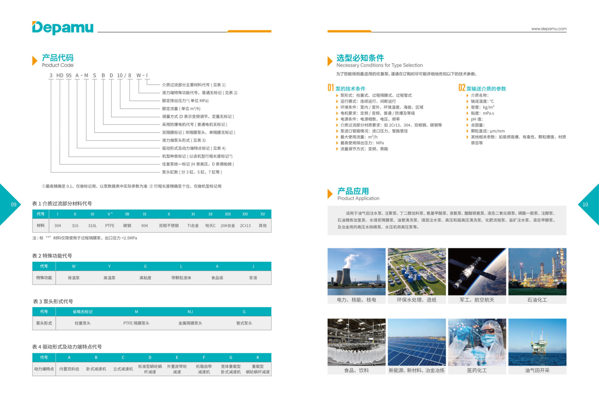
Task: Click the Depamu logo
Action: (x=63, y=27)
